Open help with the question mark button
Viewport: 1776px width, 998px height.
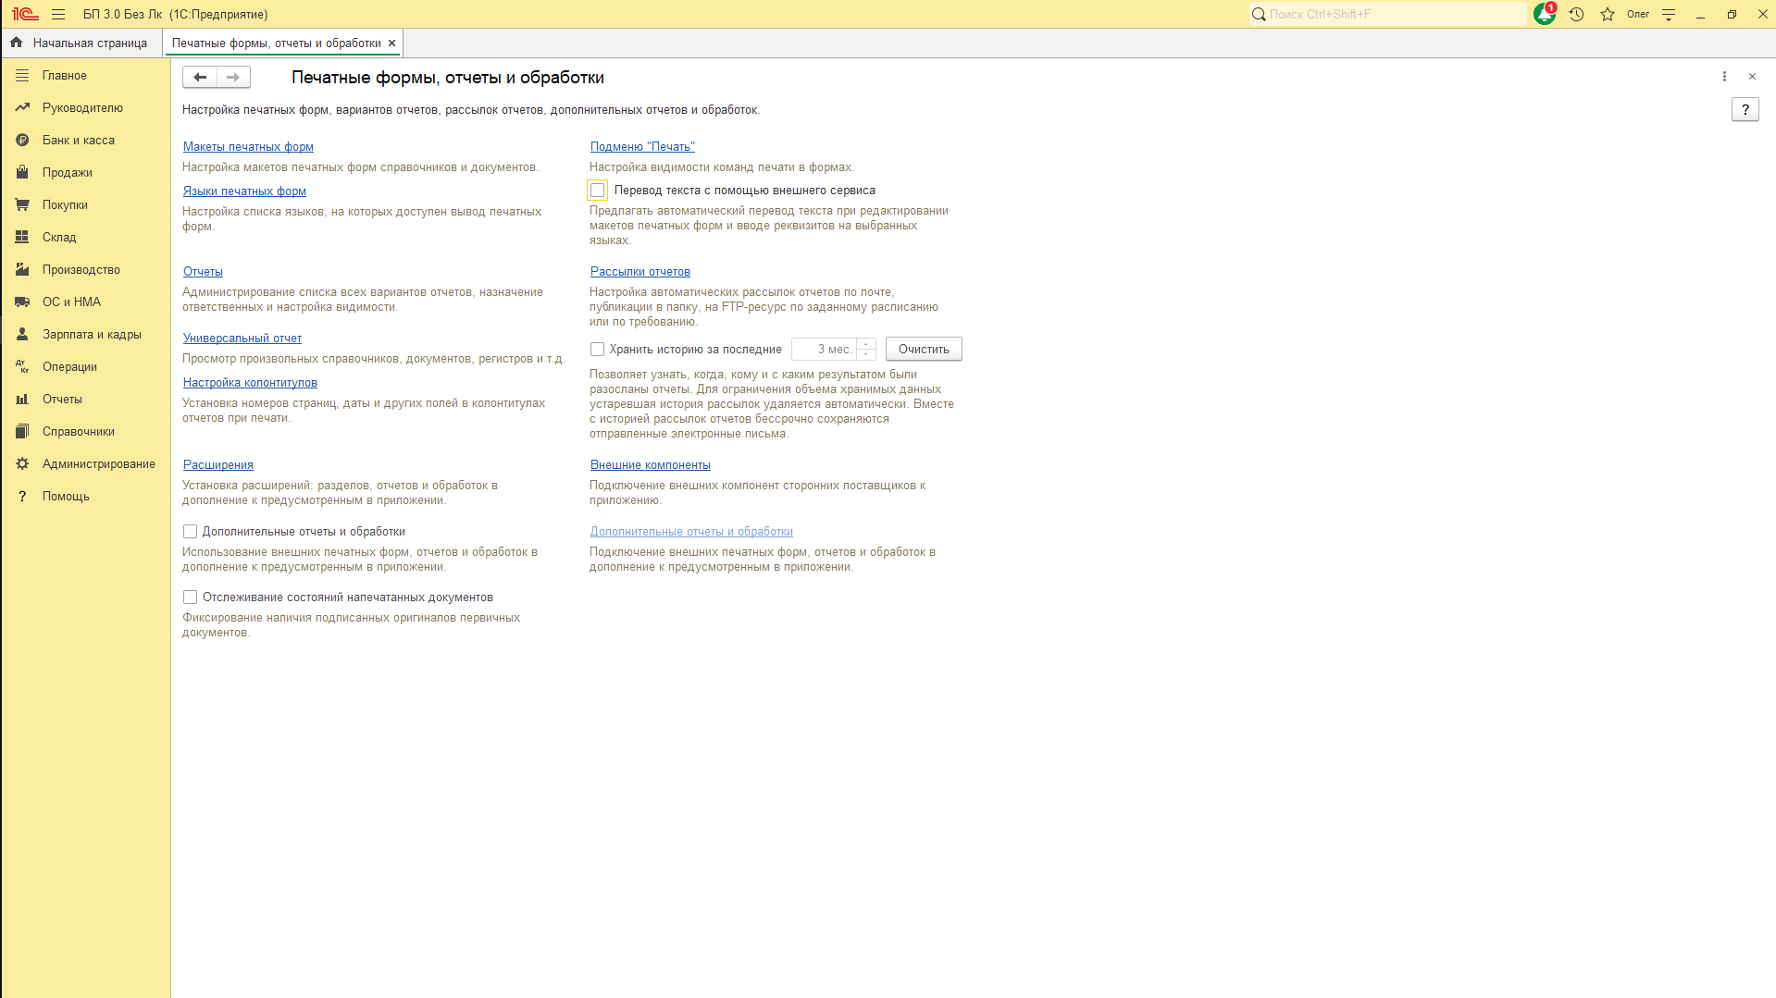pyautogui.click(x=1745, y=109)
